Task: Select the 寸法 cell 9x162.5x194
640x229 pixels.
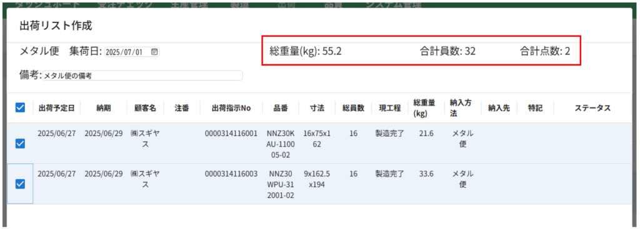Action: [x=317, y=179]
